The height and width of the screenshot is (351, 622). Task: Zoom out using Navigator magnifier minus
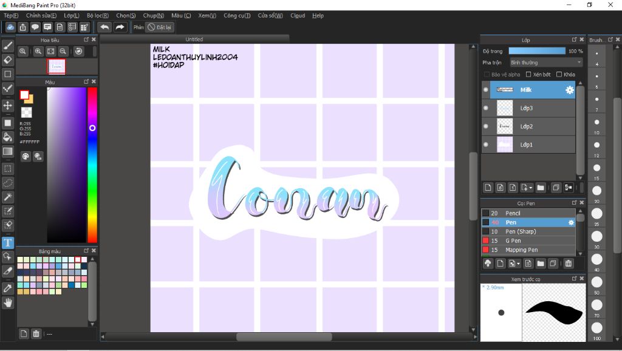[x=63, y=51]
